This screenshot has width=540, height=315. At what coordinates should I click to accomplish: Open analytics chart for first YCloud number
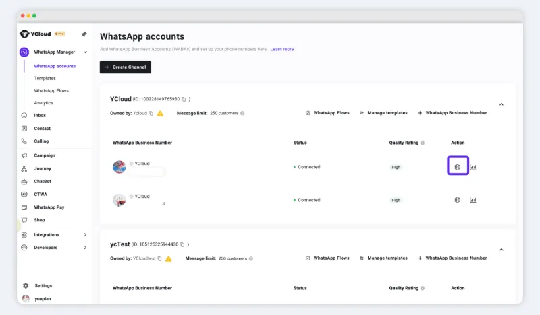[x=473, y=167]
